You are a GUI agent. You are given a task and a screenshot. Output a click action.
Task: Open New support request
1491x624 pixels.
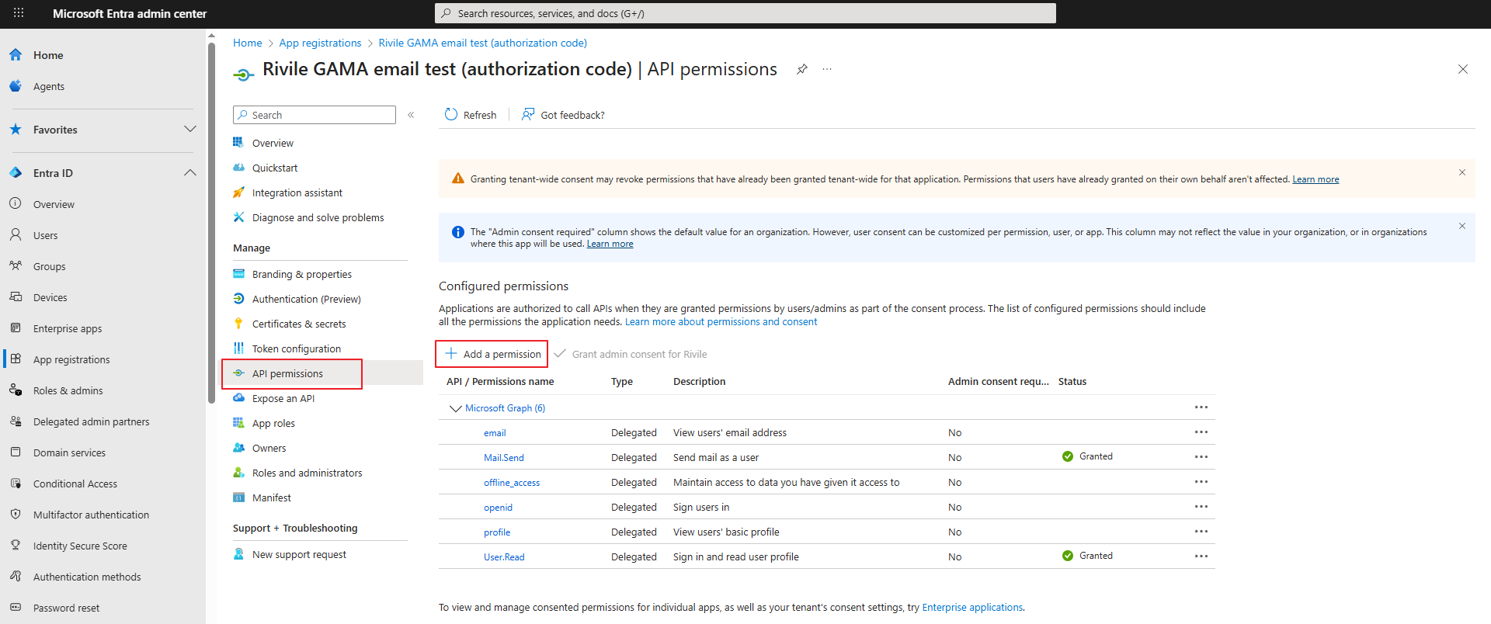click(299, 554)
